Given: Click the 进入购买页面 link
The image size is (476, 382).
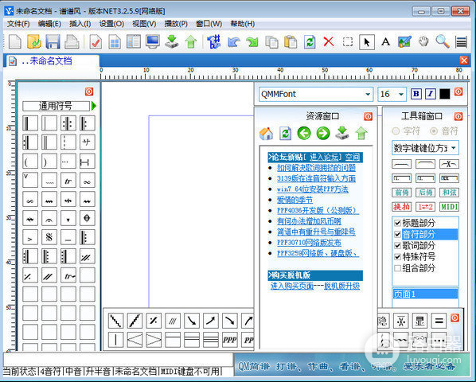Looking at the screenshot, I should [292, 286].
